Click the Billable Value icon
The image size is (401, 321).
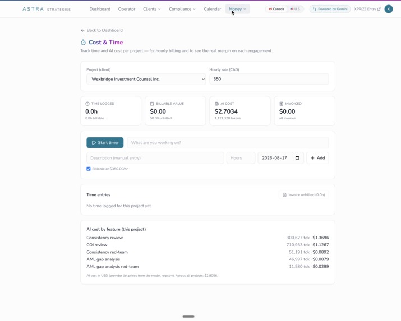point(152,104)
